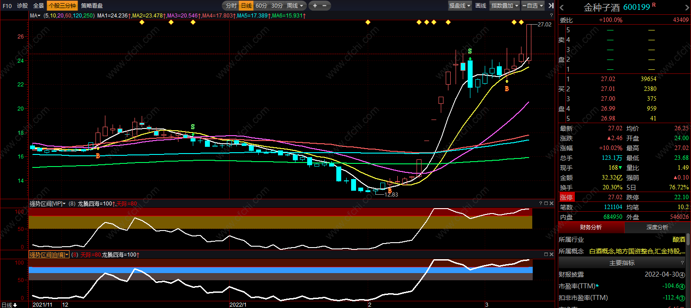Click S sell signal marker above candle
This screenshot has height=308, width=691.
[469, 51]
